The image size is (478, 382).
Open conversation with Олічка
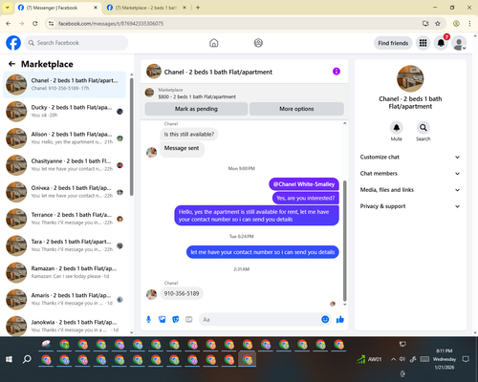[x=64, y=192]
